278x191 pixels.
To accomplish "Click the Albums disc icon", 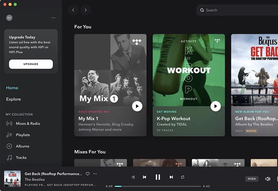I will click(x=9, y=146).
